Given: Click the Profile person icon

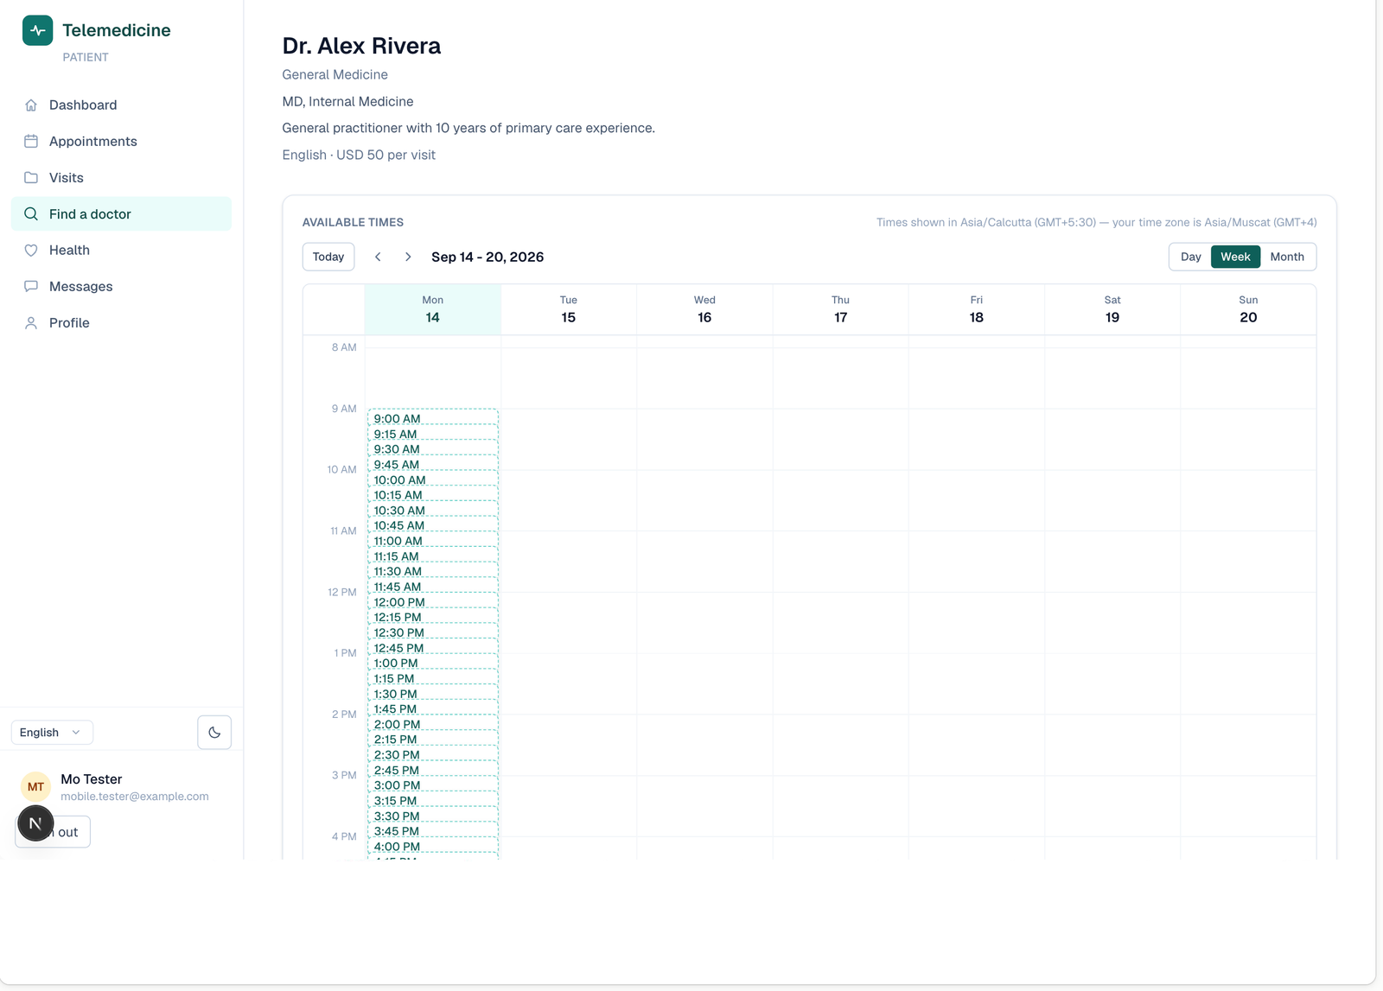Looking at the screenshot, I should 31,322.
